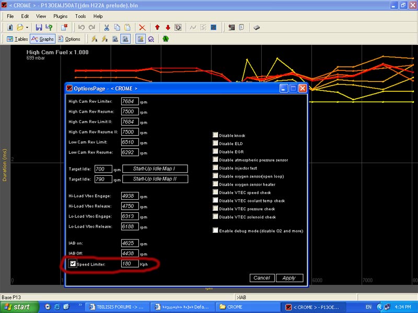
Task: Click the Redo arrow icon
Action: [92, 27]
